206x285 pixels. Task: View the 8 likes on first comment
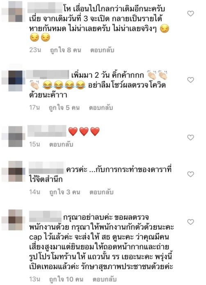[66, 50]
